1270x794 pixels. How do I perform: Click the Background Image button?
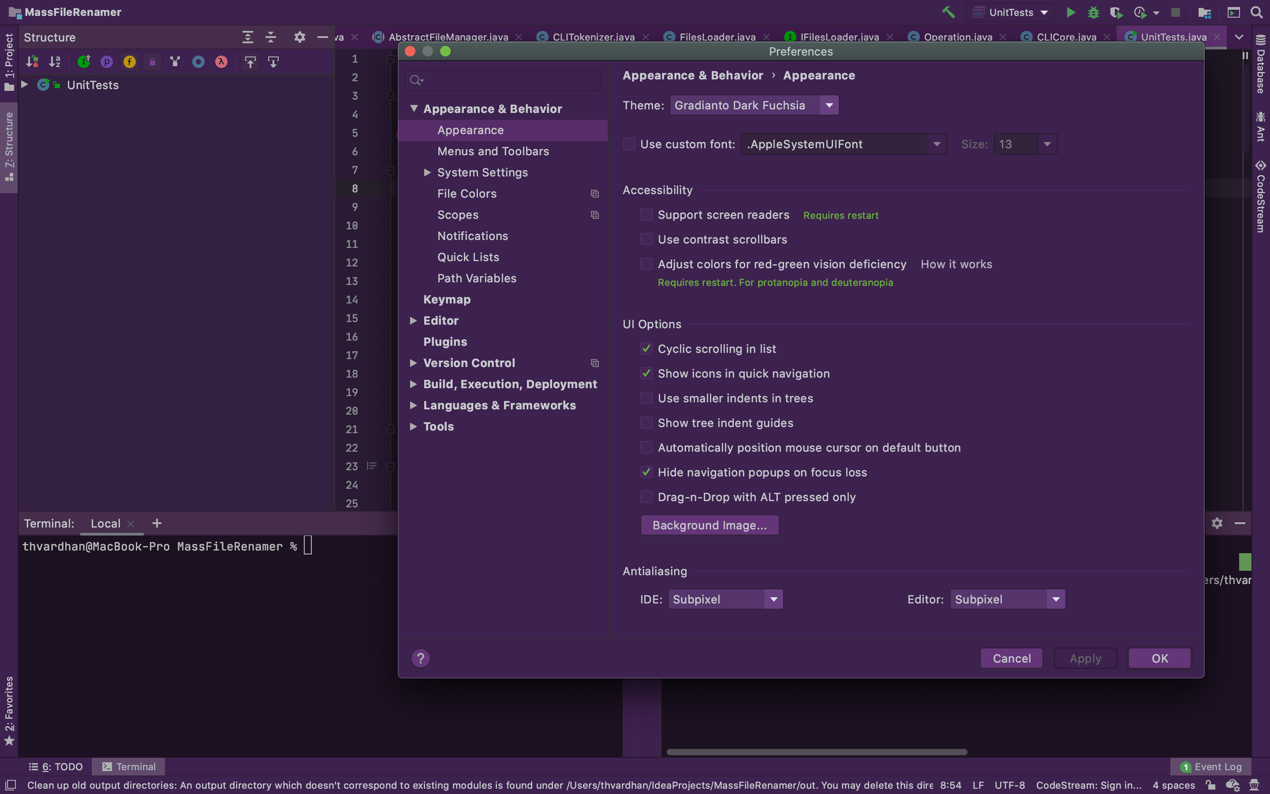point(709,525)
